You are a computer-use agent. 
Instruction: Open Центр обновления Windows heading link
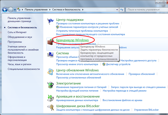click(77, 70)
